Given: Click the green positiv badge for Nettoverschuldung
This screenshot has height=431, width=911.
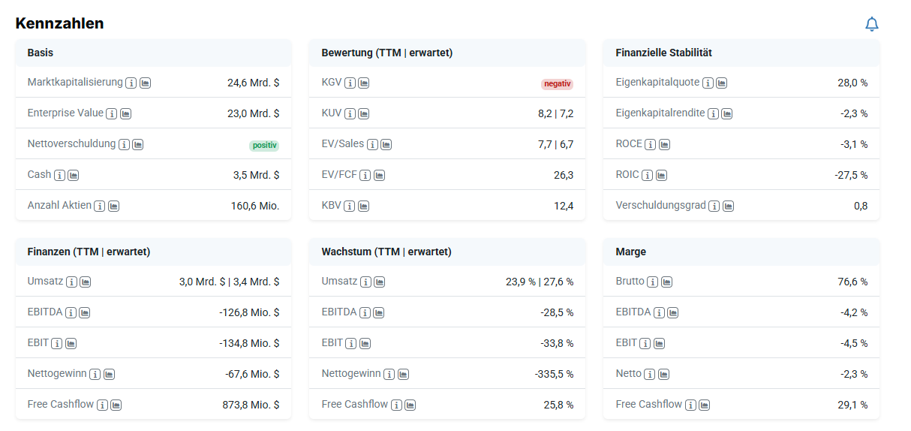Looking at the screenshot, I should click(263, 146).
